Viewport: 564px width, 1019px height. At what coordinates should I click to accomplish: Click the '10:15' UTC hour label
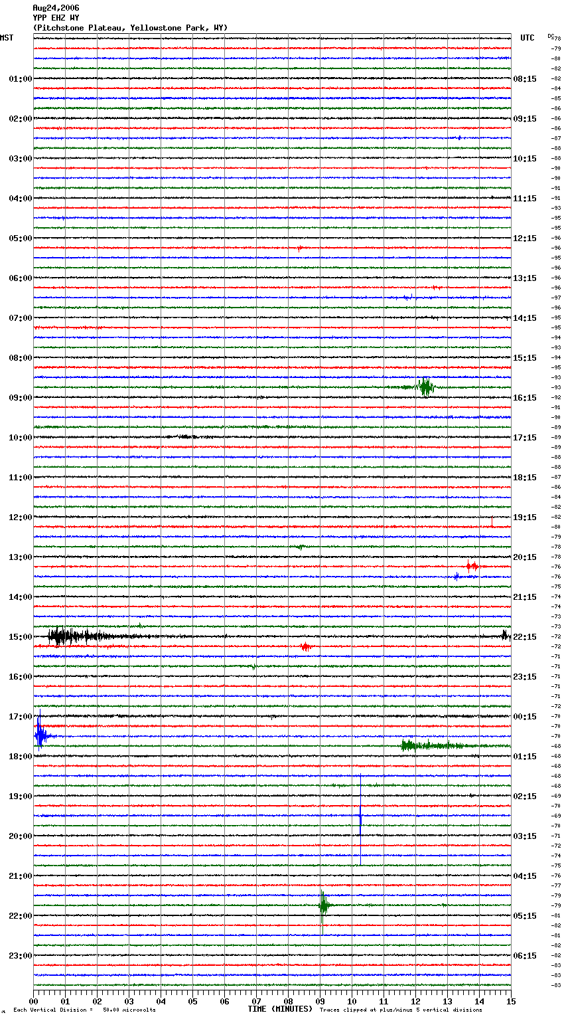525,159
